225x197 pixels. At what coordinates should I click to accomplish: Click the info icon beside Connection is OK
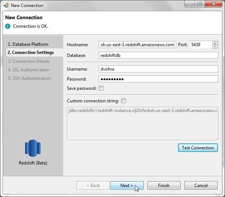8,26
